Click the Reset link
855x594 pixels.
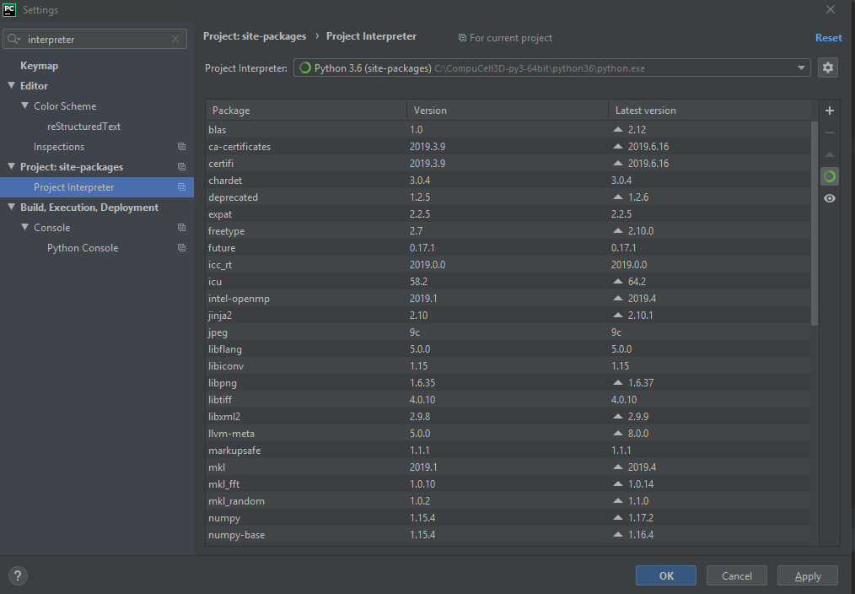(828, 38)
